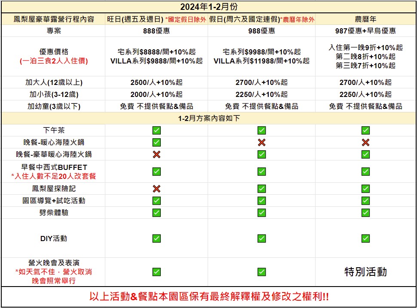
Task: Click the VILLA系列$9888/間+10%起 text
Action: [156, 61]
